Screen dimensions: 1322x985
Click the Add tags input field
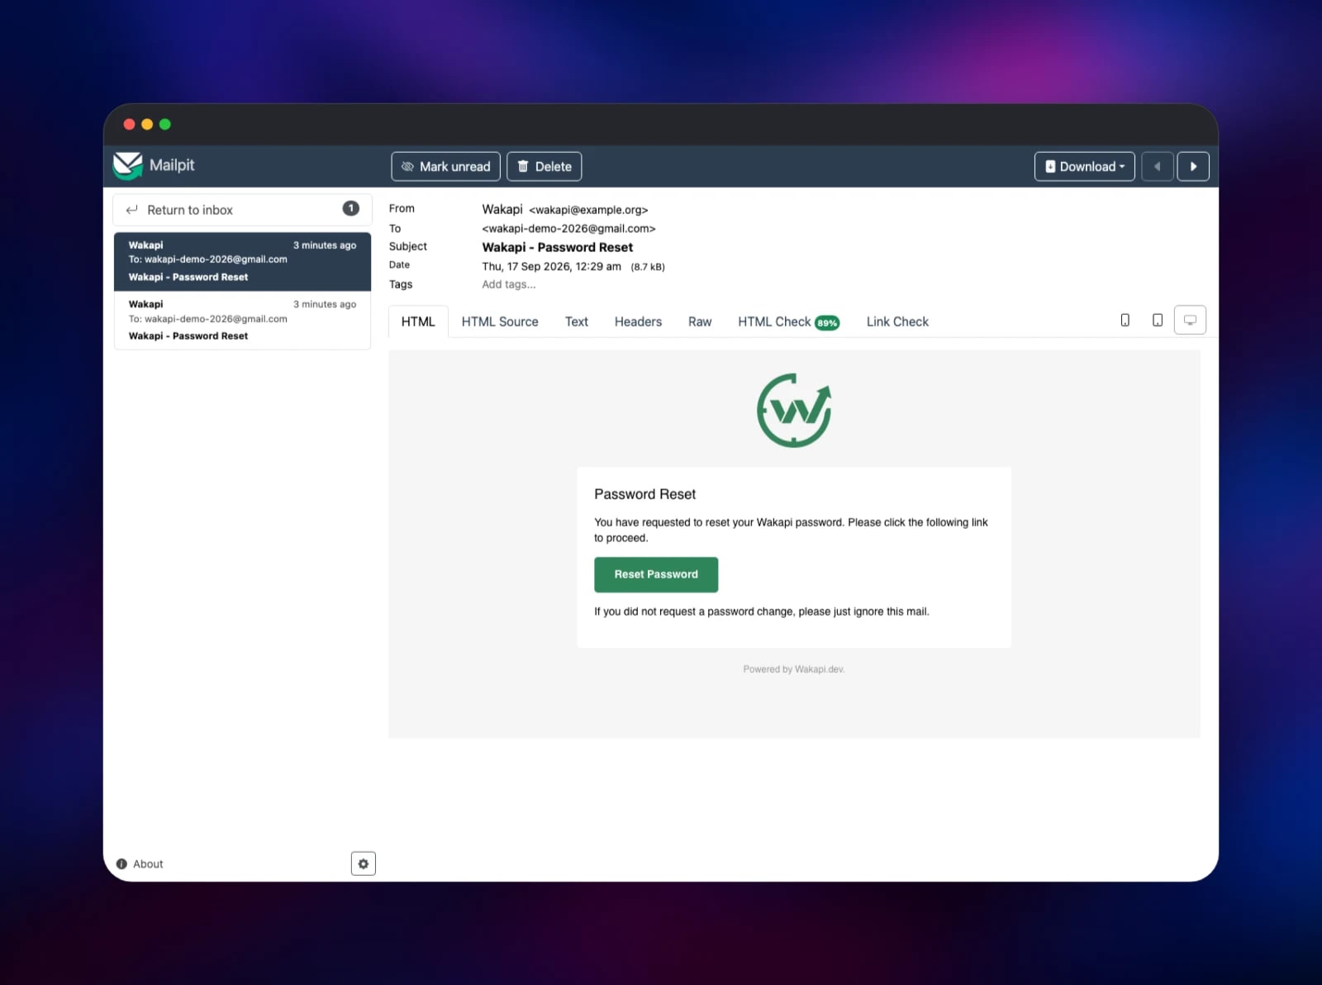tap(509, 284)
